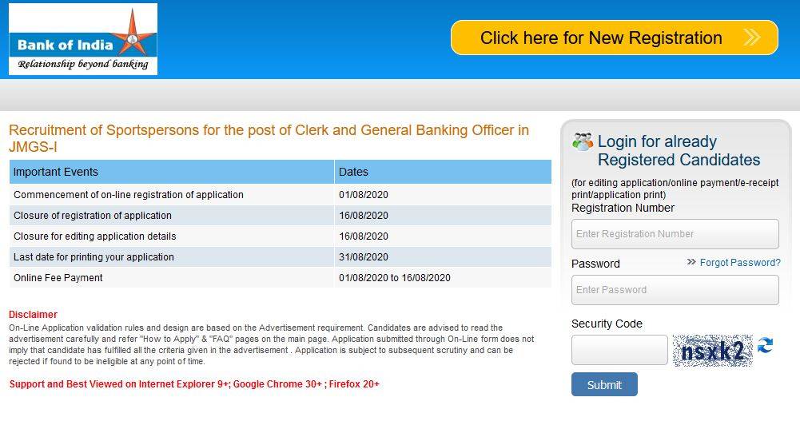Click the double arrow on New Registration button
The image size is (800, 425).
coord(752,38)
